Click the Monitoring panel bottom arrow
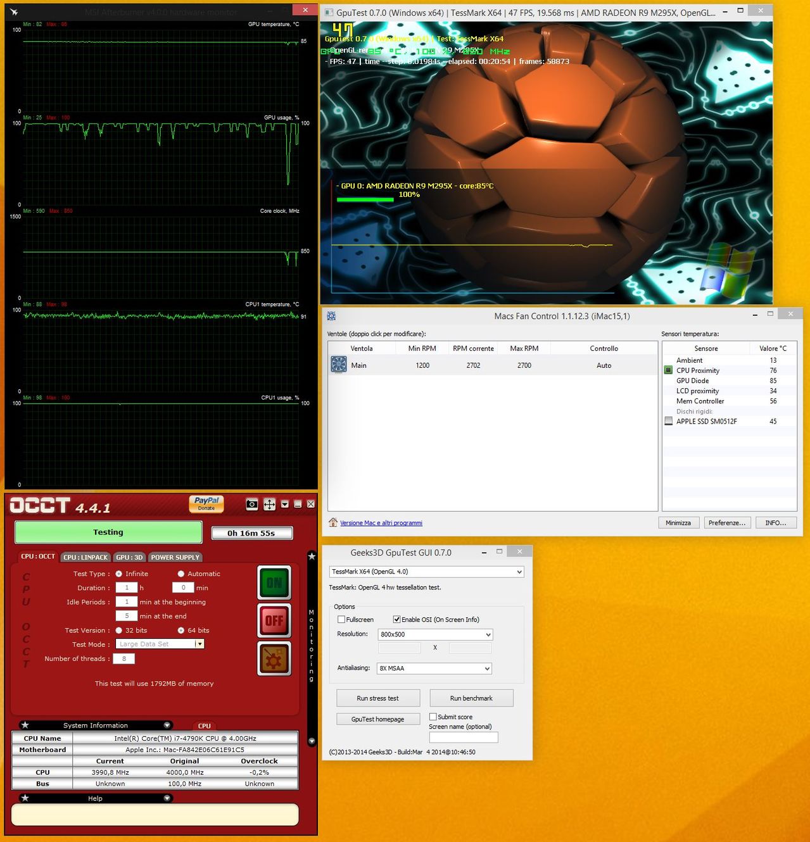Screen dimensions: 810x842 312,741
